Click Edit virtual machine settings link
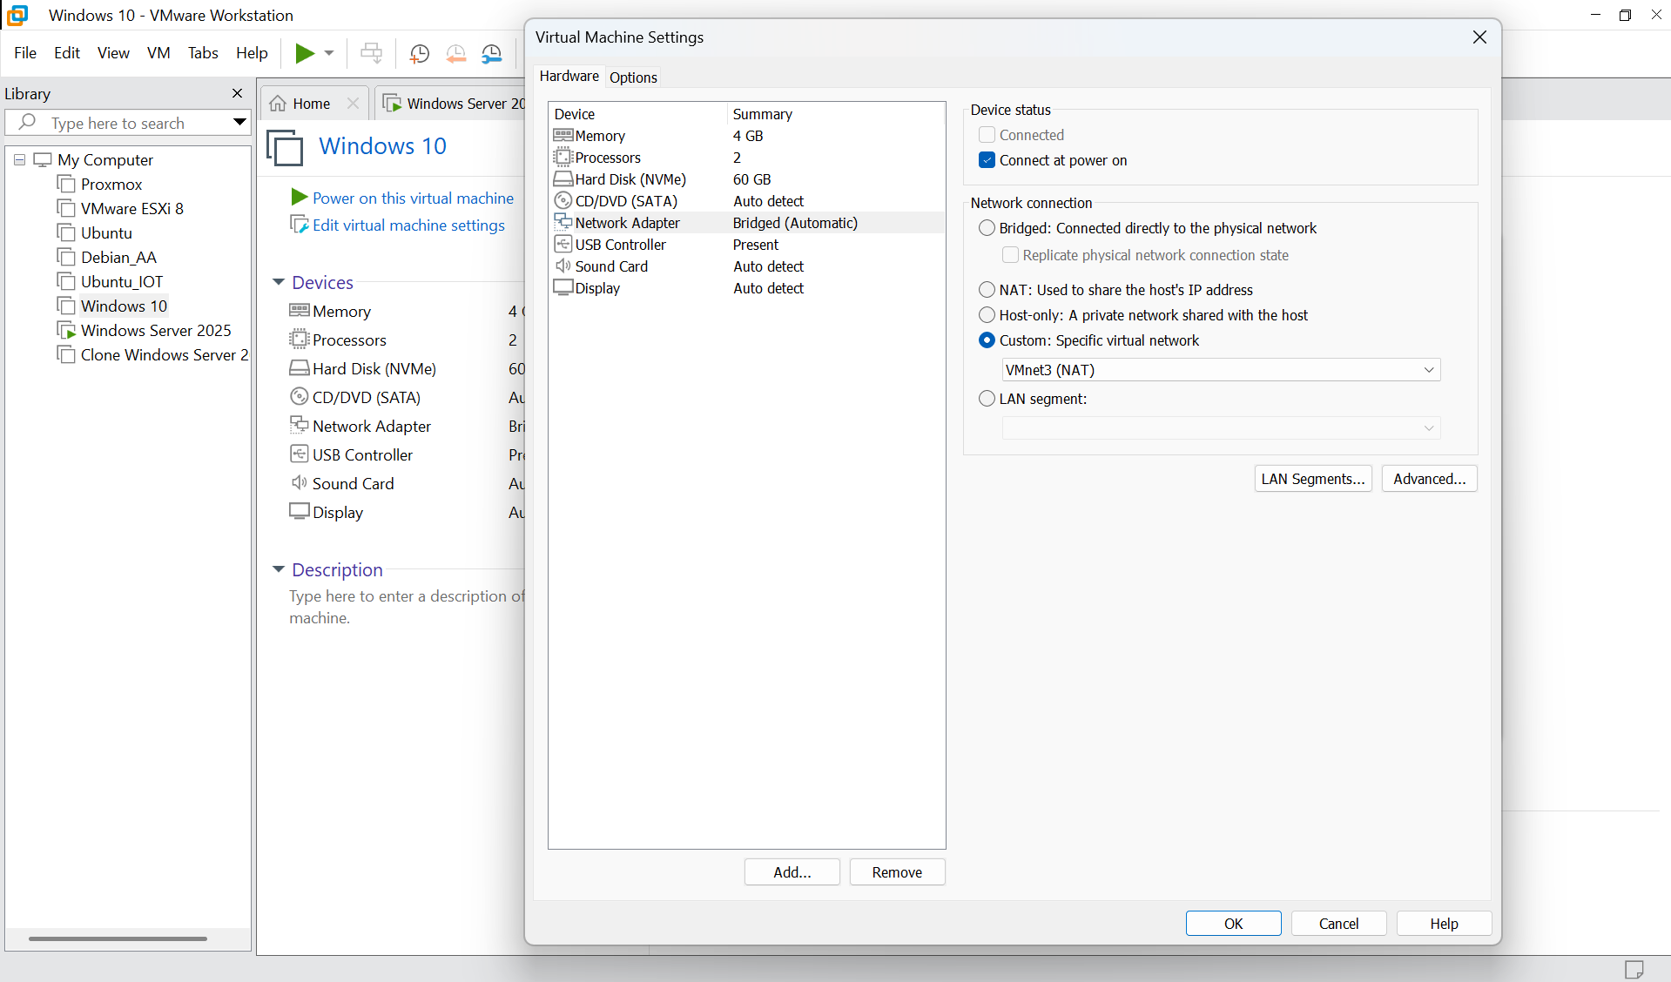This screenshot has width=1671, height=982. (408, 225)
